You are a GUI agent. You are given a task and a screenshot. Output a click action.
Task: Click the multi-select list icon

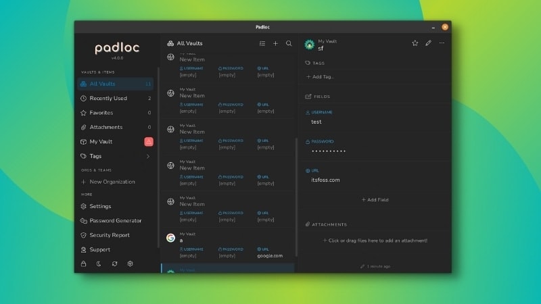262,43
